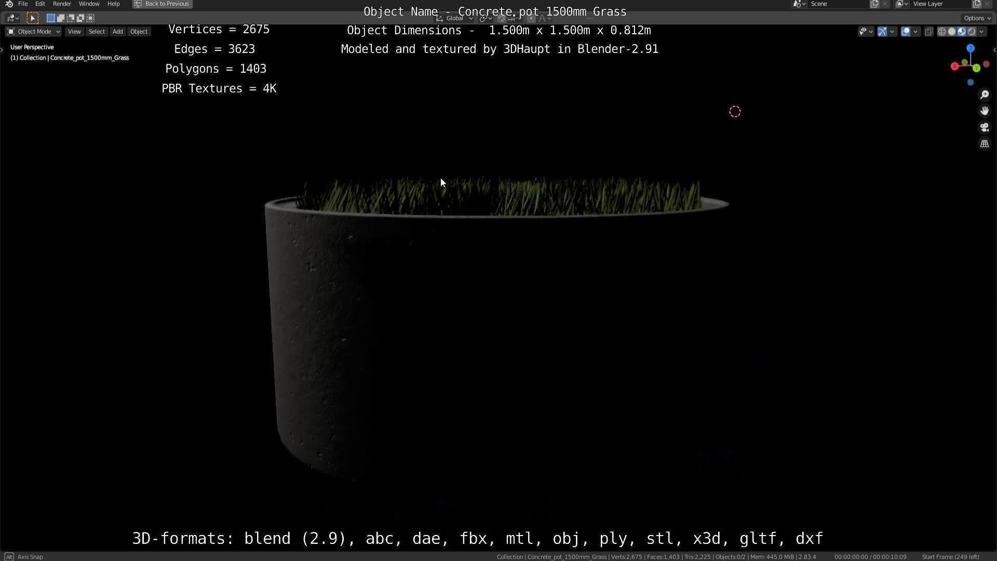The width and height of the screenshot is (997, 561).
Task: Click the Scene name field
Action: click(x=839, y=4)
